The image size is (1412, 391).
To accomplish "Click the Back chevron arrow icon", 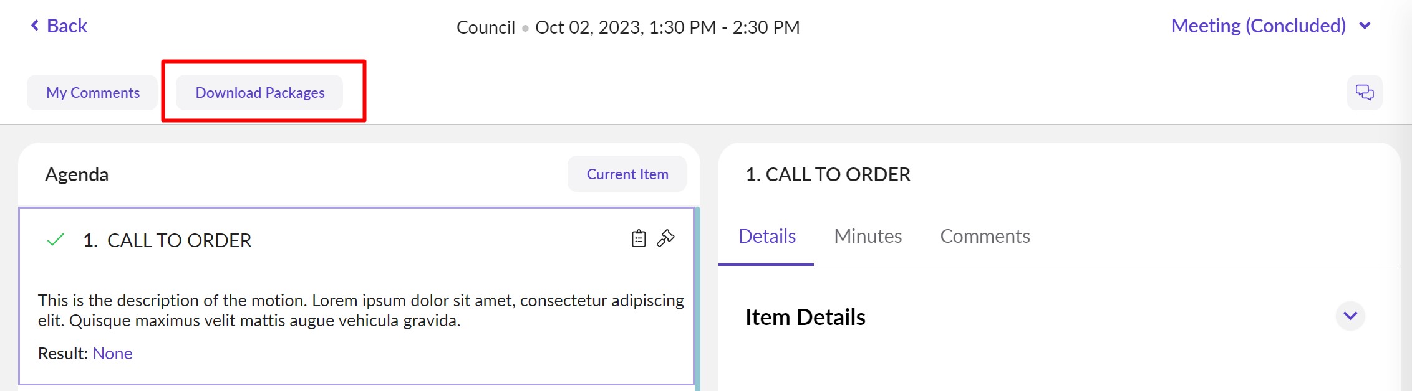I will (35, 26).
